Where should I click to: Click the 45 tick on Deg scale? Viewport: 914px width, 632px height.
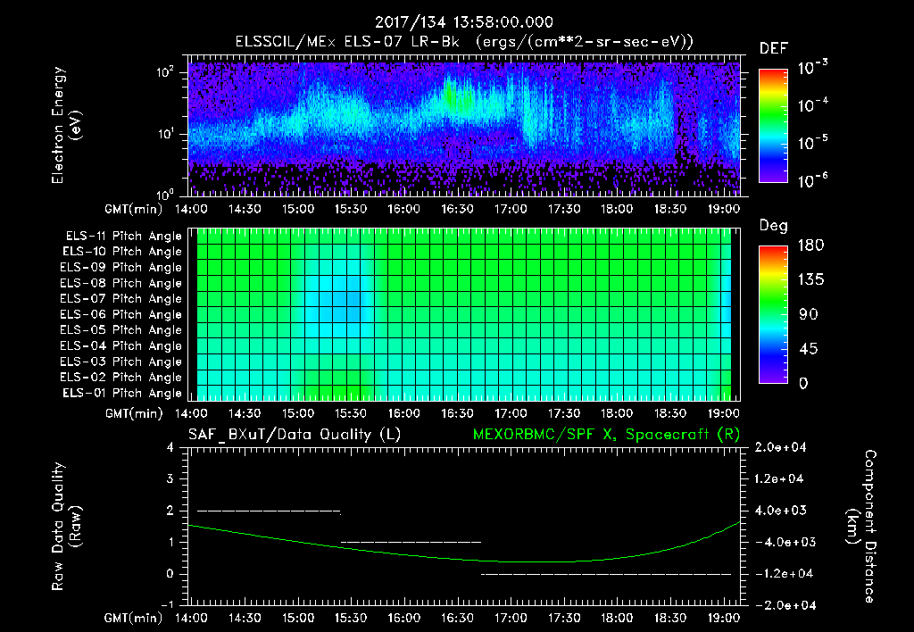pos(808,349)
